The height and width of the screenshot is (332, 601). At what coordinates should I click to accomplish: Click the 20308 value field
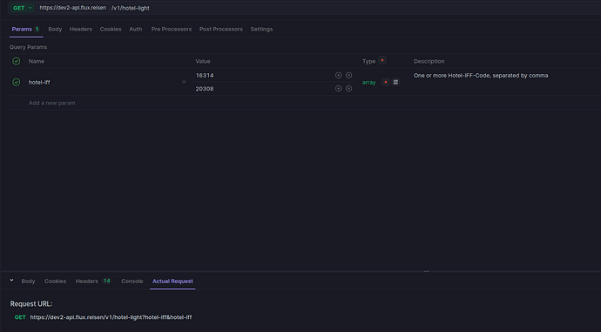point(262,89)
